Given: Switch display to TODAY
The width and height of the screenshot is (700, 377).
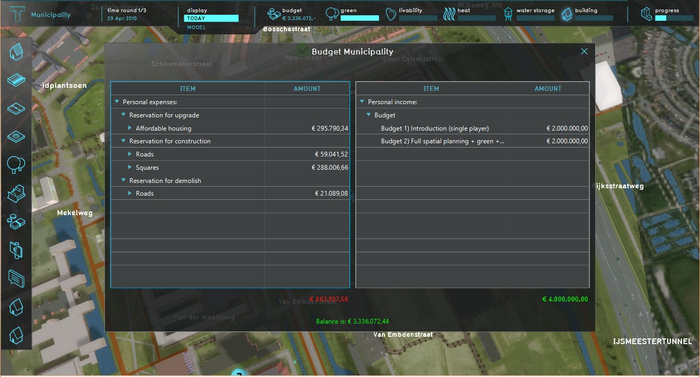Looking at the screenshot, I should pos(211,19).
